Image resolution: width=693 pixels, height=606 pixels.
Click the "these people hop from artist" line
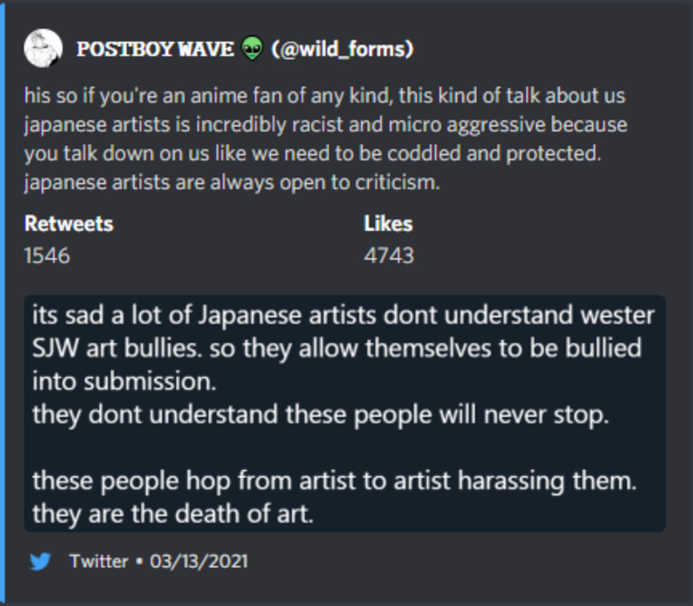[x=334, y=481]
